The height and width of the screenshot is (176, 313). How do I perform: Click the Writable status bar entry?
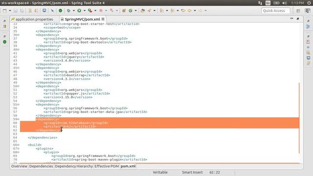point(160,172)
